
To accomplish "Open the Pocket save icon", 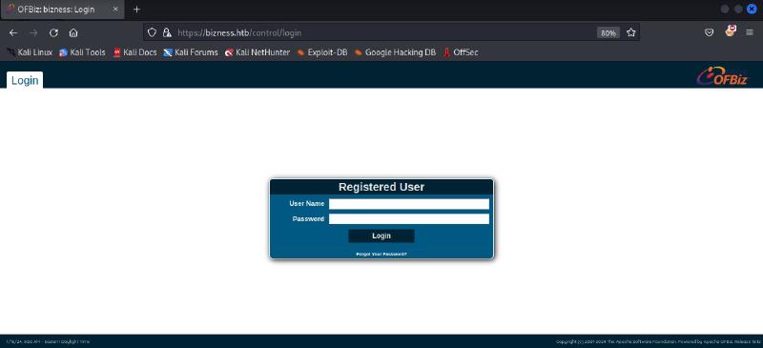I will (710, 32).
